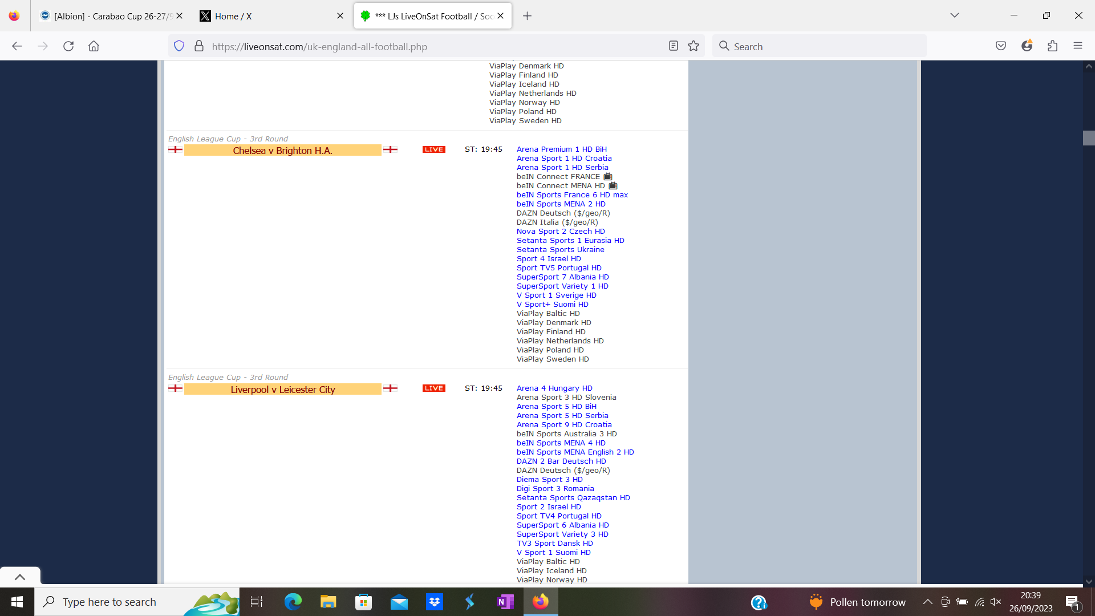
Task: Open beIN Sports MENA English 2 HD link
Action: (575, 452)
